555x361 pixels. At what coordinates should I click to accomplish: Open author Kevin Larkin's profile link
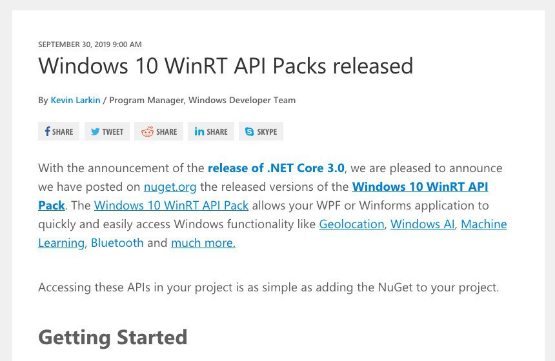pyautogui.click(x=76, y=100)
